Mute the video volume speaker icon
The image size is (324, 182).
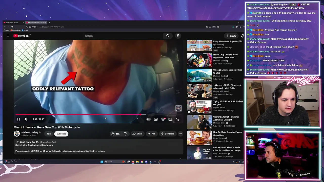point(26,119)
